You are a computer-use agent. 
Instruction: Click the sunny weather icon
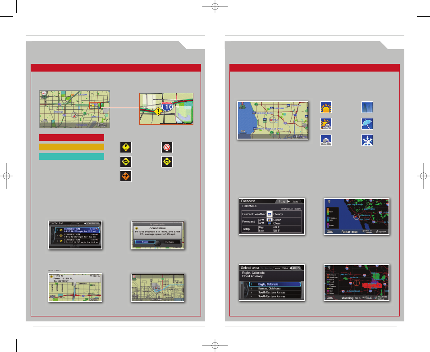(326, 107)
